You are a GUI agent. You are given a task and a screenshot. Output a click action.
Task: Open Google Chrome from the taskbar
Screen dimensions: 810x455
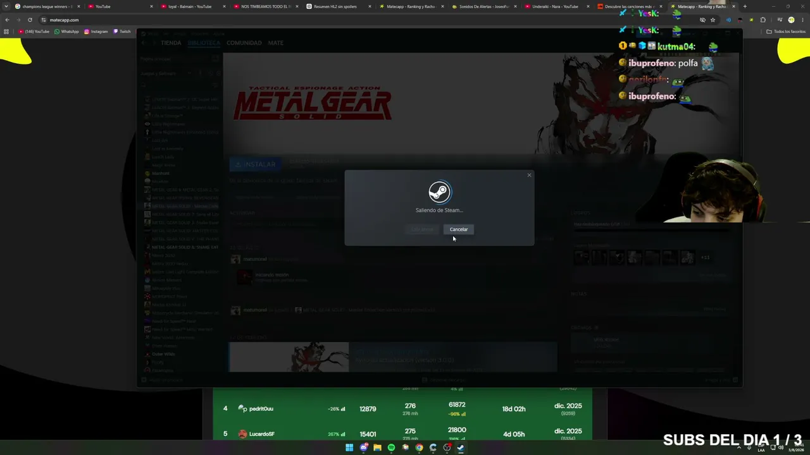(419, 447)
